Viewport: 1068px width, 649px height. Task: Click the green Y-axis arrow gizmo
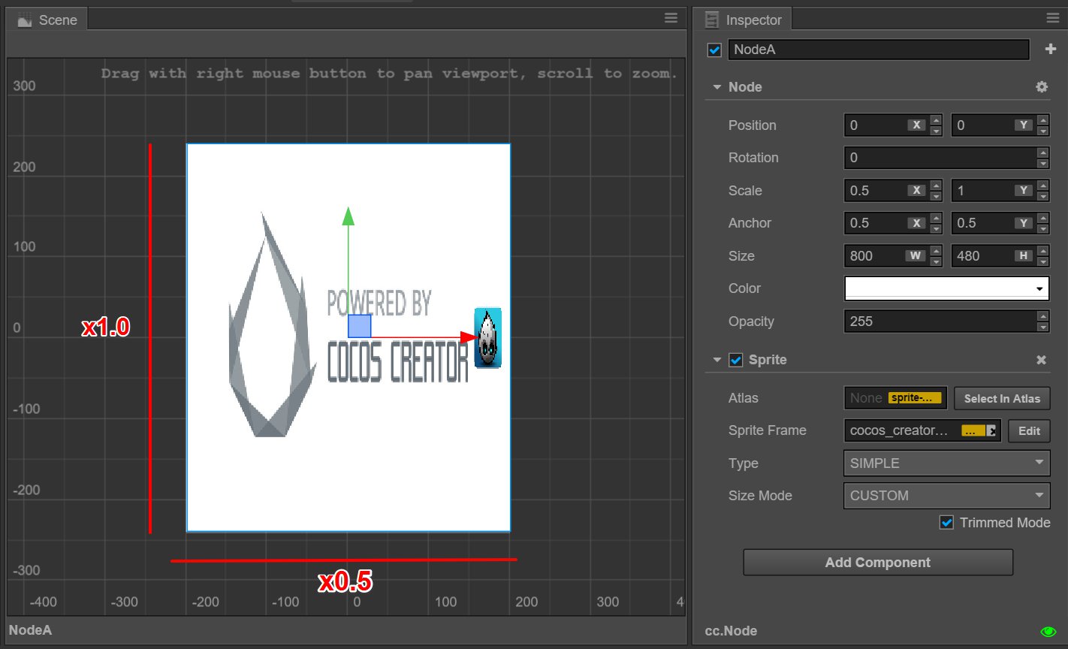point(348,216)
